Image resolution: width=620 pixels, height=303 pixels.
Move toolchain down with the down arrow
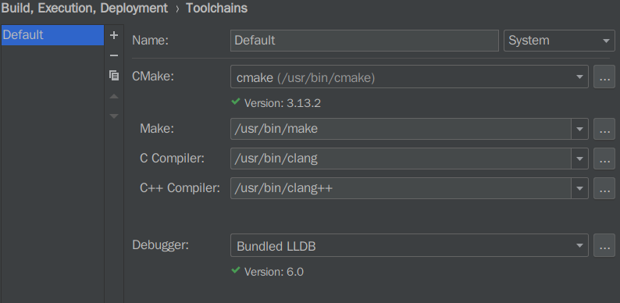114,116
